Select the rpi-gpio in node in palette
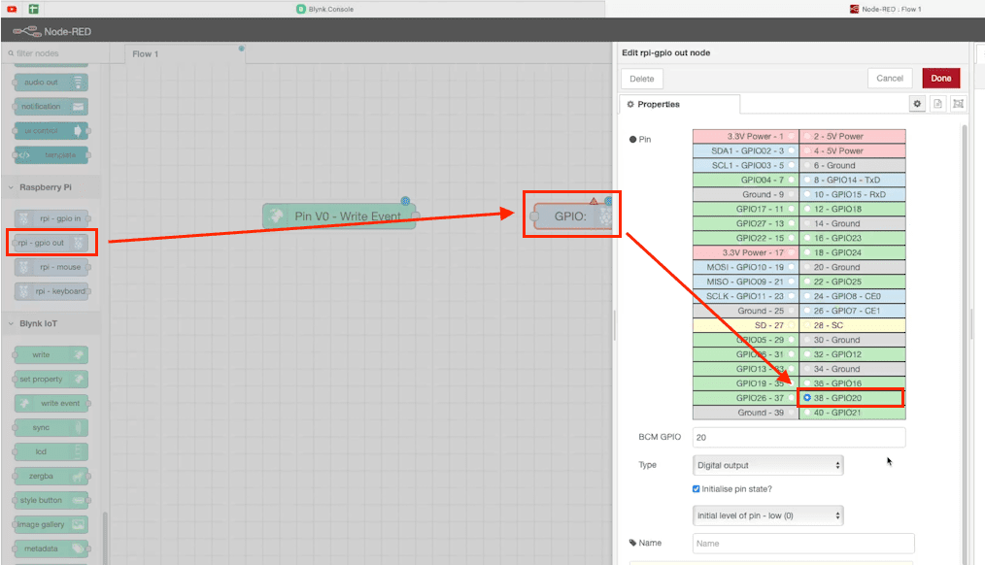 [49, 217]
